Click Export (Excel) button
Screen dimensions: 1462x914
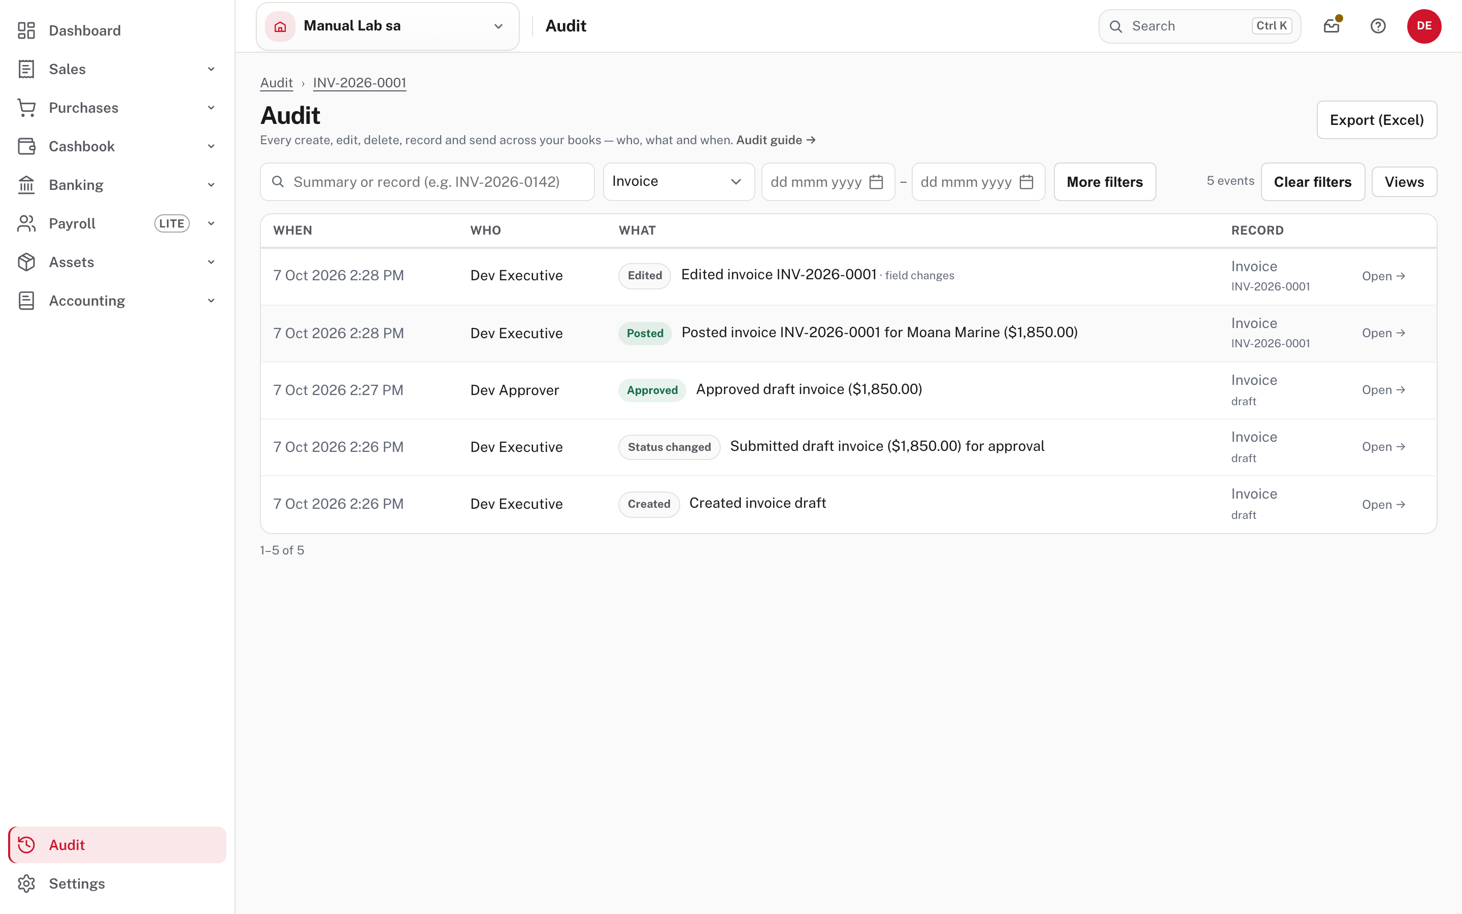1377,120
